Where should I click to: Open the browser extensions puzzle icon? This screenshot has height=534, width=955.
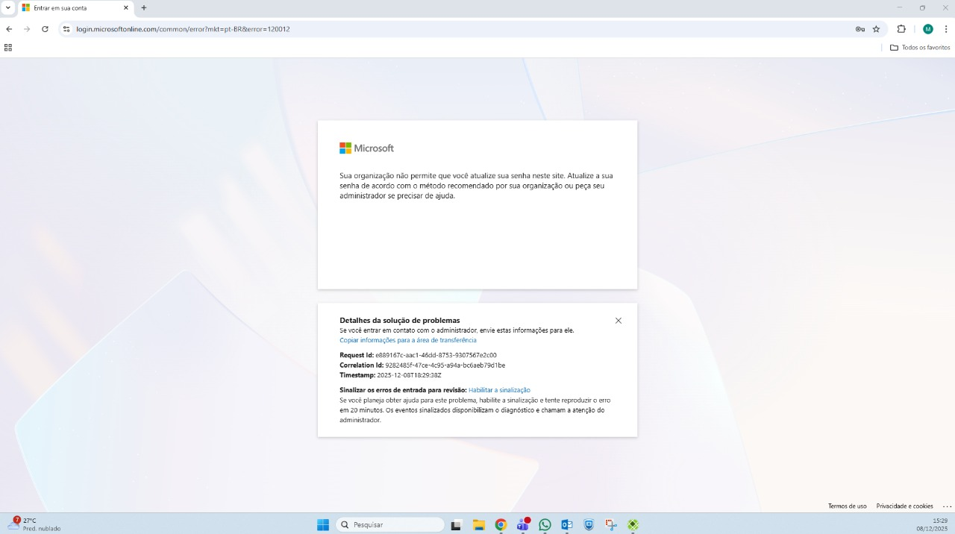coord(901,29)
